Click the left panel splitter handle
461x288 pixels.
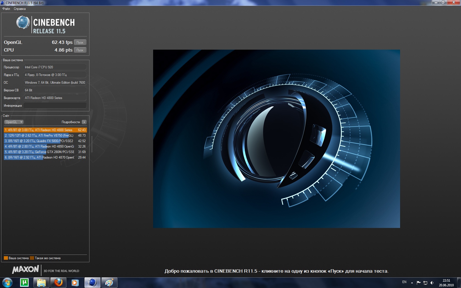click(92, 144)
